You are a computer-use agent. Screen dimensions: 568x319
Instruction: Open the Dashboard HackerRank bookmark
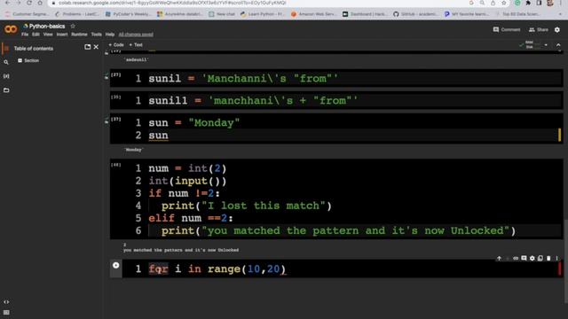[x=365, y=14]
